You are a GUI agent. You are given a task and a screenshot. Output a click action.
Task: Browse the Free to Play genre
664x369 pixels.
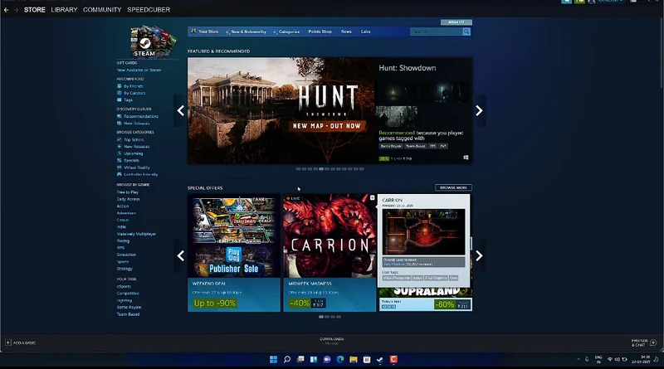pyautogui.click(x=128, y=192)
